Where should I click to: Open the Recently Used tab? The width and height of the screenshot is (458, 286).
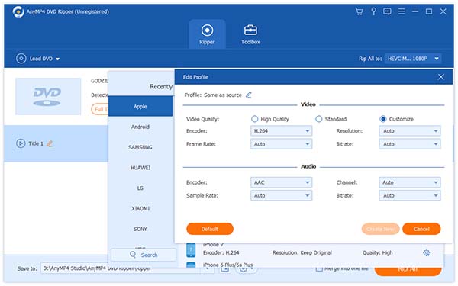point(161,87)
